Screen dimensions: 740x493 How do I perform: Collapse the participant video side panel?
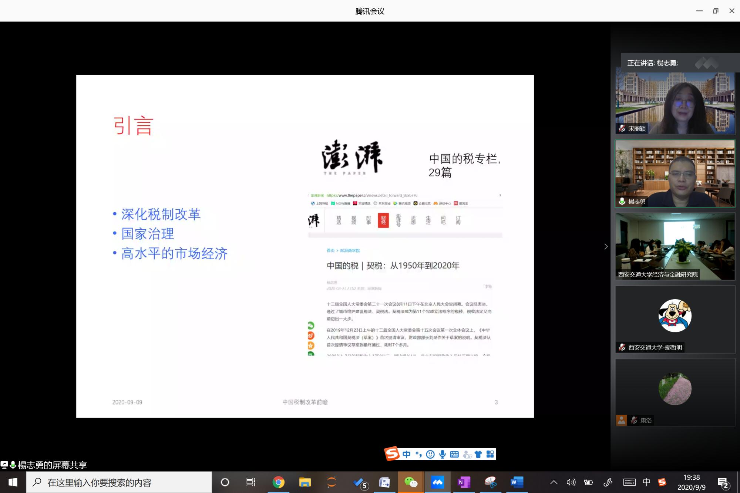tap(606, 246)
